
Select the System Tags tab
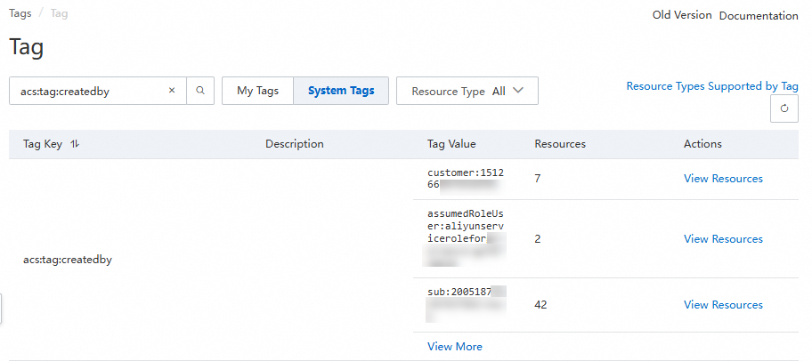(341, 91)
